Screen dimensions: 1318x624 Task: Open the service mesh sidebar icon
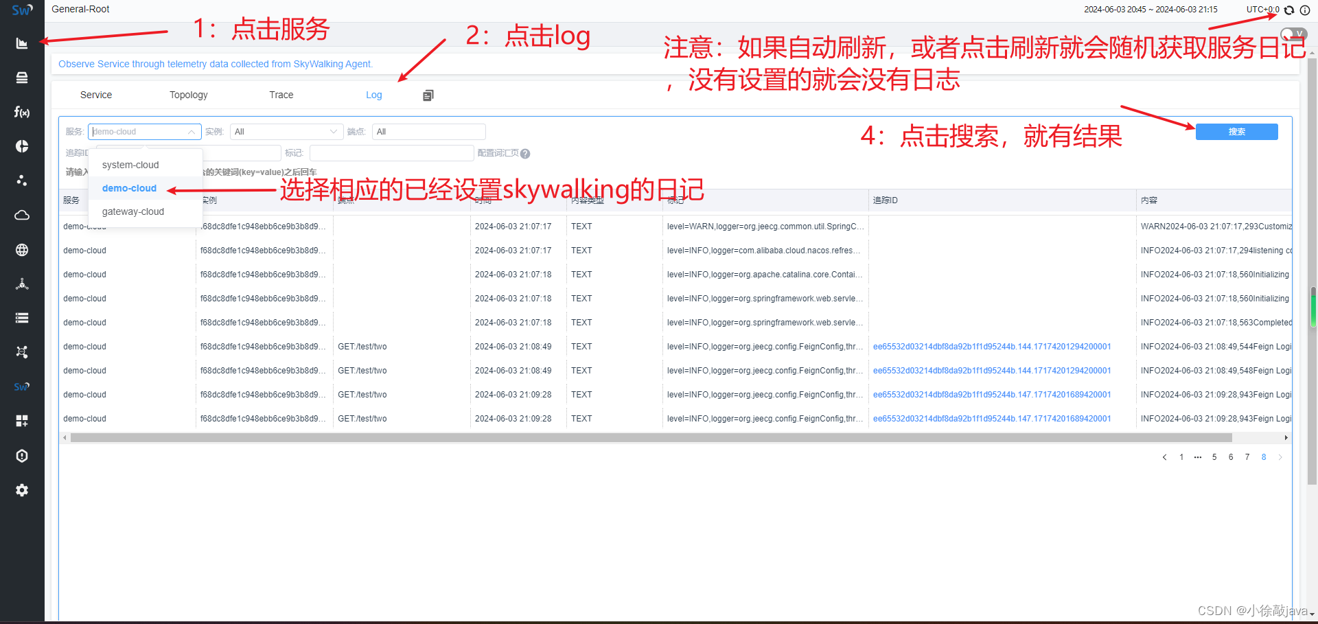click(22, 352)
